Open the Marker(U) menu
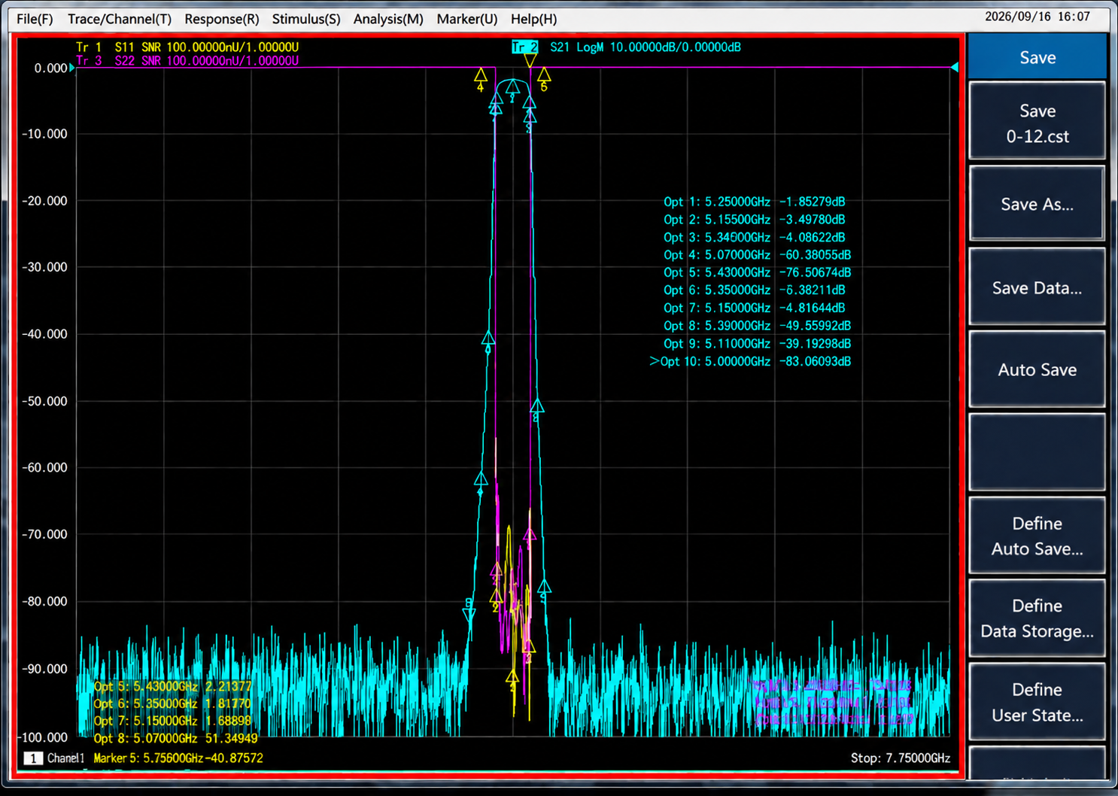This screenshot has width=1118, height=796. point(467,19)
